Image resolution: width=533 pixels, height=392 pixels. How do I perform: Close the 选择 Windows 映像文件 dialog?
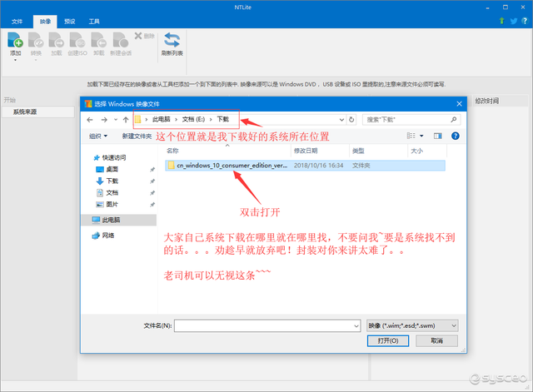point(459,103)
